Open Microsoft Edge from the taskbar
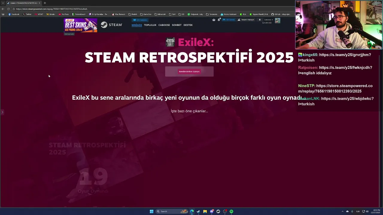Viewport: 383px width, 215px height. (x=192, y=211)
